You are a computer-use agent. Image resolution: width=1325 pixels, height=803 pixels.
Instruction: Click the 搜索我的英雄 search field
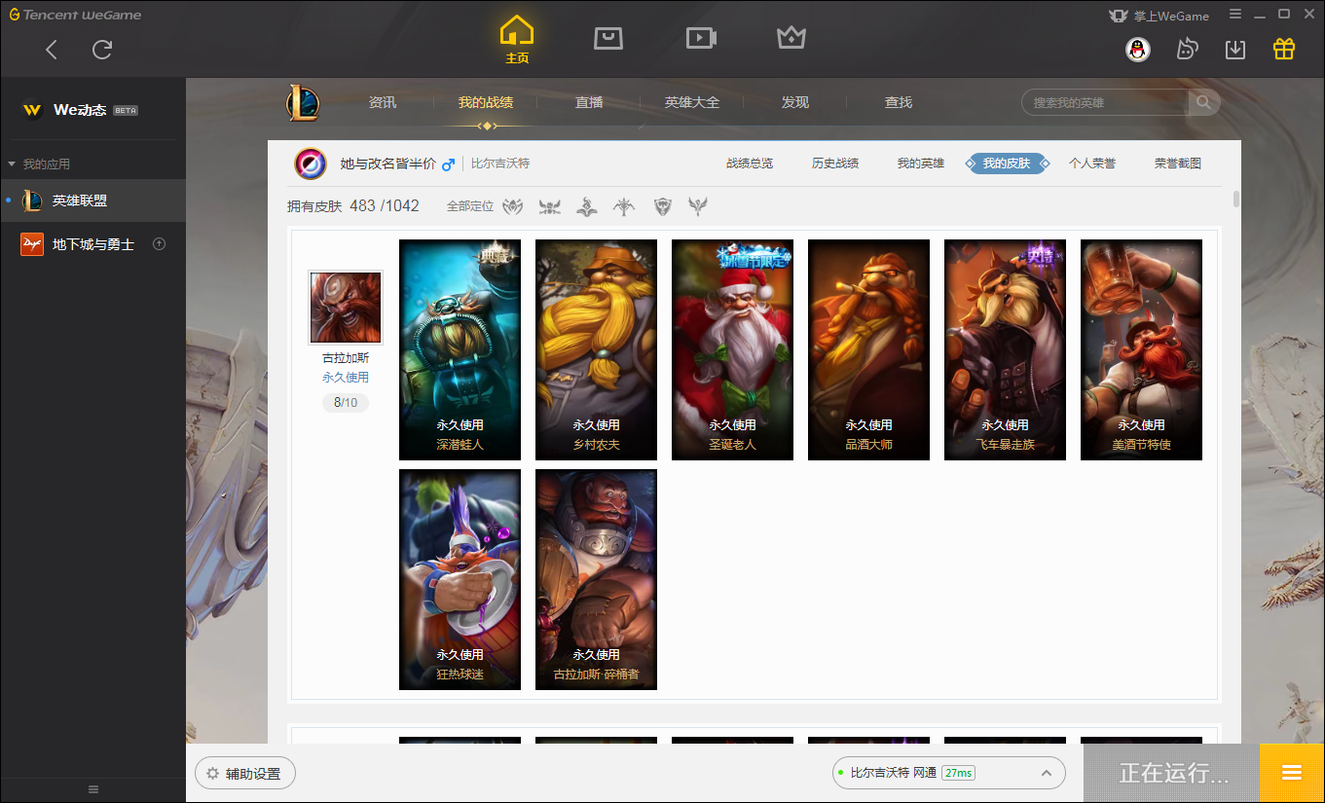(x=1106, y=102)
